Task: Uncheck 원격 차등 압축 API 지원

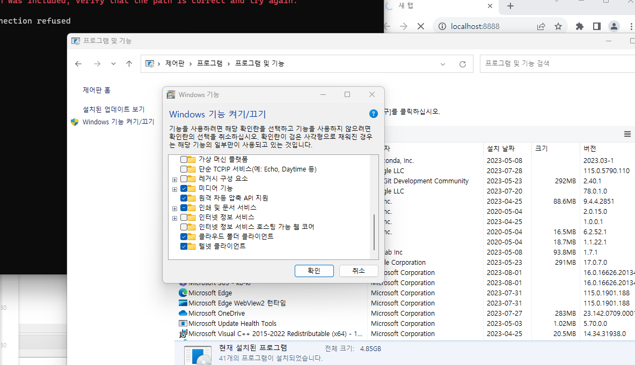Action: tap(184, 198)
